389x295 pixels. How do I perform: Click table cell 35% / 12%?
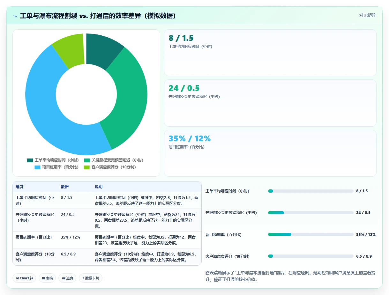pyautogui.click(x=71, y=237)
